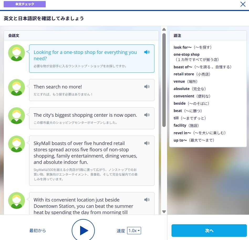Open the 速度 playback speed dropdown
249x240 pixels.
pos(134,231)
